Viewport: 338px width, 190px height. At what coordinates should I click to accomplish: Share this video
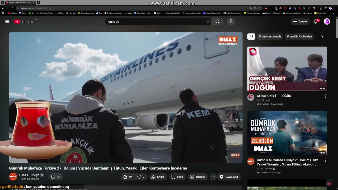click(x=158, y=177)
